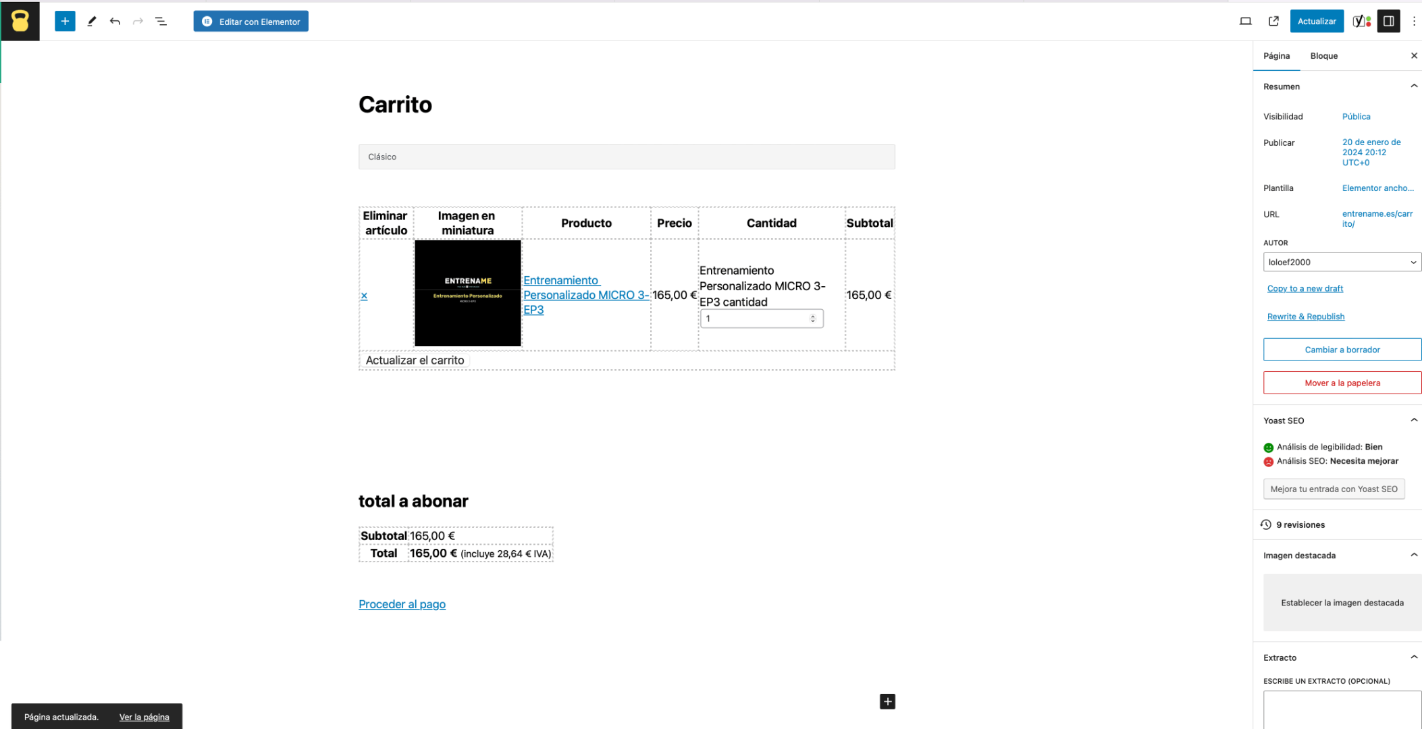This screenshot has height=729, width=1422.
Task: Open the document overview list view
Action: 161,22
